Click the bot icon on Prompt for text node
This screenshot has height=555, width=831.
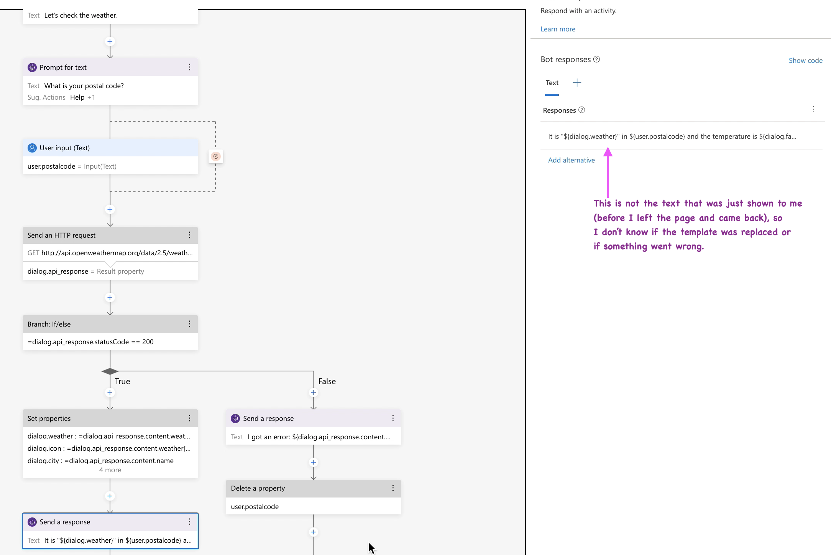coord(32,67)
